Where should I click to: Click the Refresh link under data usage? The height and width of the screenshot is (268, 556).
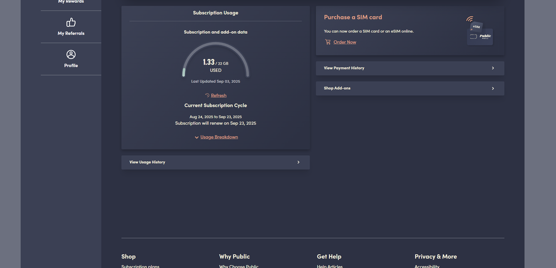(219, 96)
